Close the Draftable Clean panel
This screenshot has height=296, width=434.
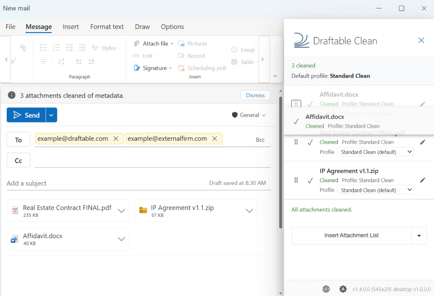point(421,40)
